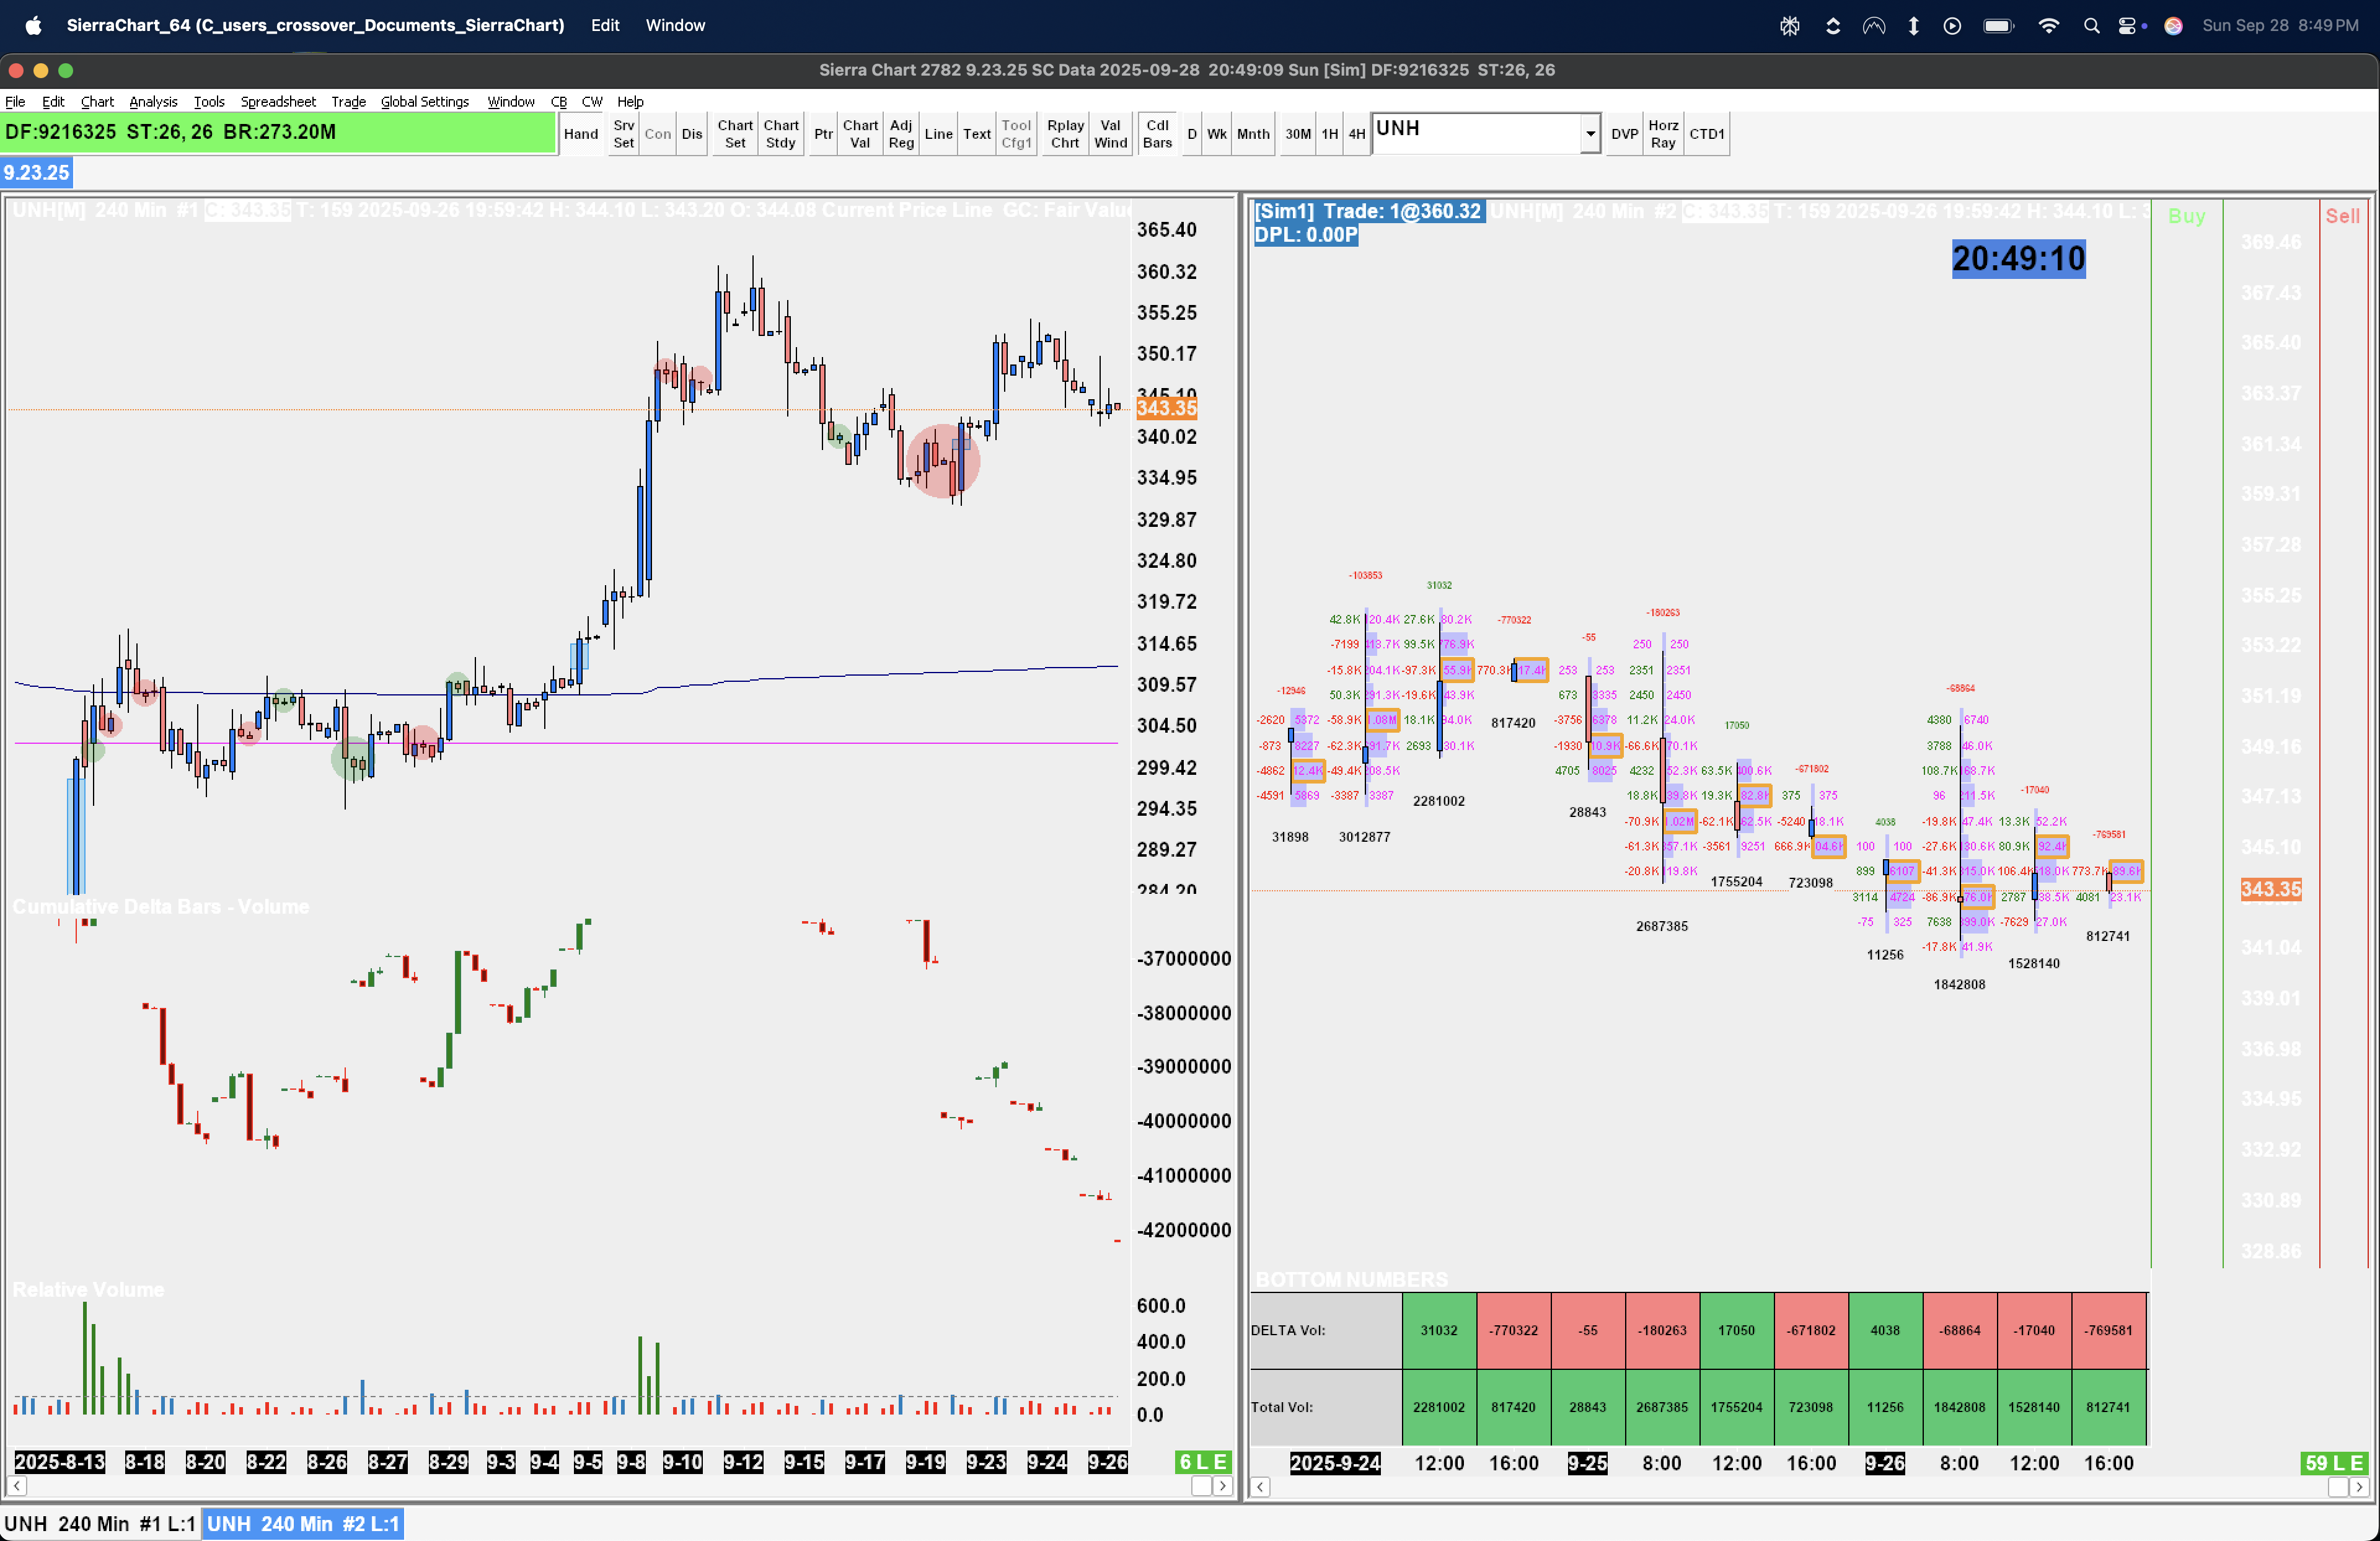
Task: Open macOS Spotlight search icon
Action: click(x=2090, y=26)
